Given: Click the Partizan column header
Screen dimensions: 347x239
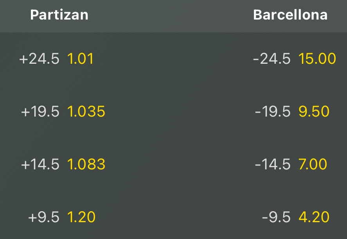Looking at the screenshot, I should (x=59, y=15).
